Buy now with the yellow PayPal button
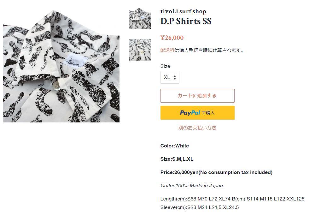The height and width of the screenshot is (215, 309). pos(197,113)
